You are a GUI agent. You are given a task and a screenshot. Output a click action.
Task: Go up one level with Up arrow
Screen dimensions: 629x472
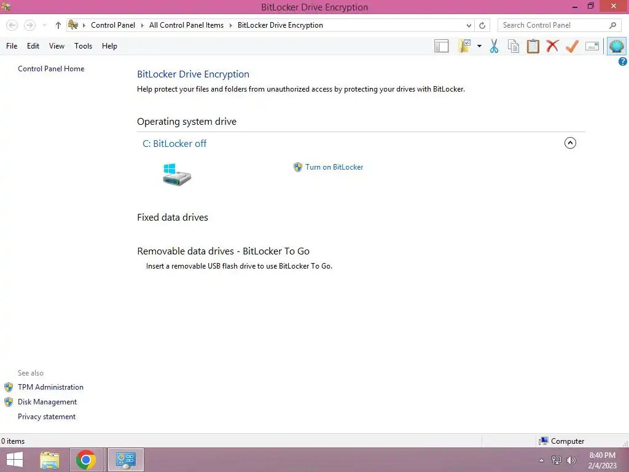click(x=58, y=25)
